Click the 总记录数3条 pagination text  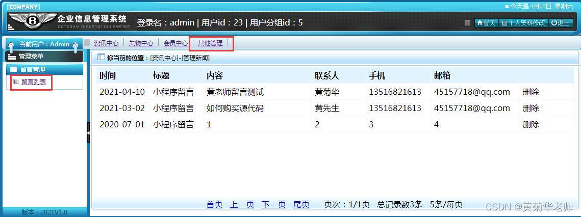(400, 204)
